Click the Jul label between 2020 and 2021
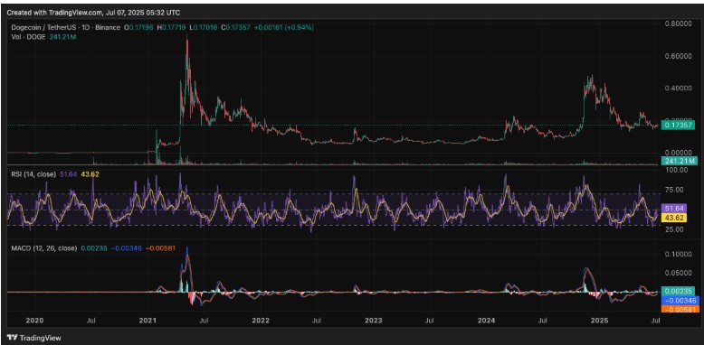This screenshot has height=345, width=704. click(90, 321)
